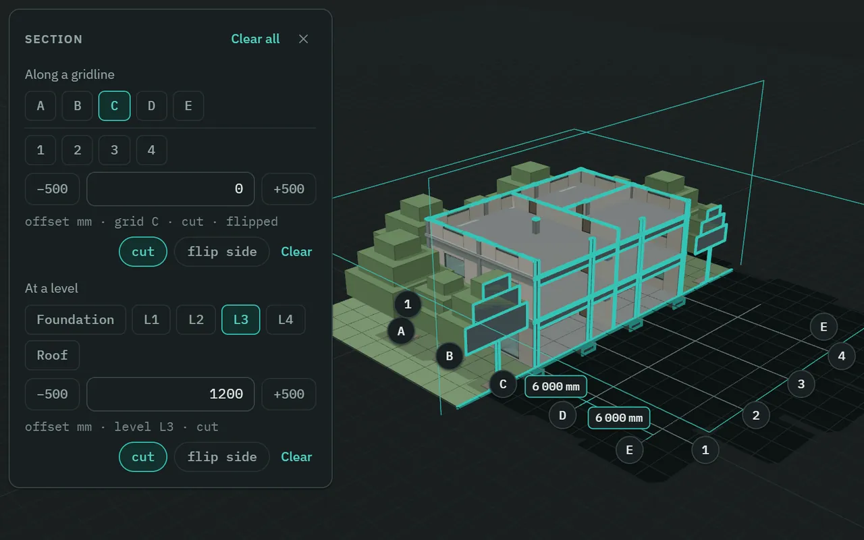This screenshot has width=864, height=540.
Task: Choose gridline 1 button in the panel
Action: [40, 150]
